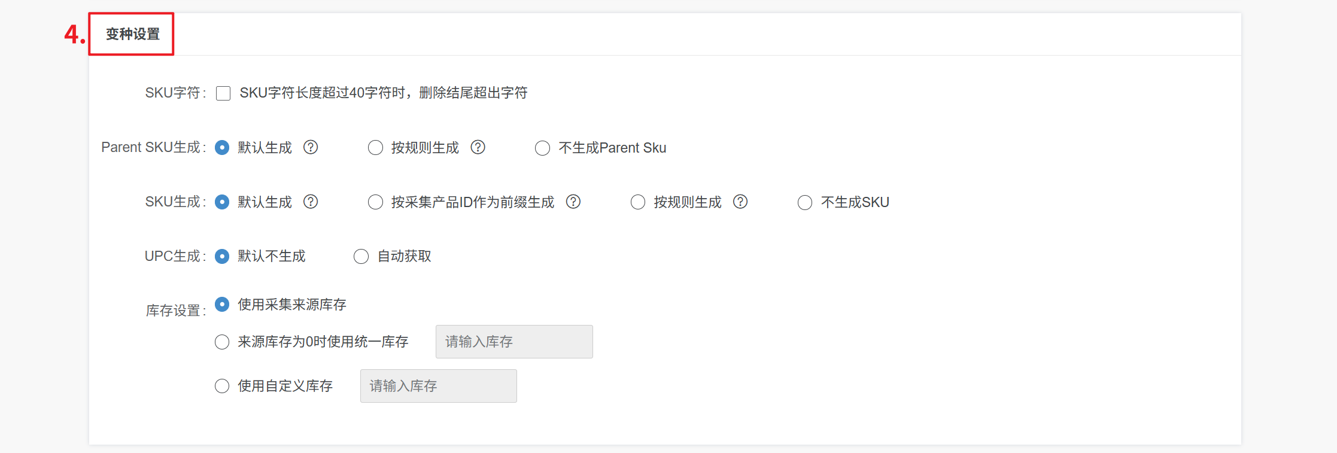Select 按规则生成 for SKU生成
Screen dimensions: 1337x453
pos(638,202)
